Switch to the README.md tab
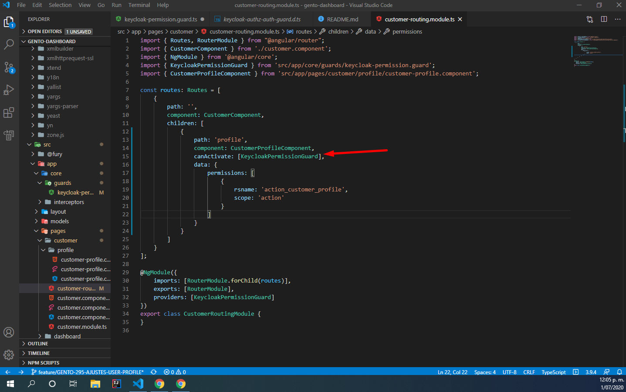The image size is (626, 392). pos(342,19)
